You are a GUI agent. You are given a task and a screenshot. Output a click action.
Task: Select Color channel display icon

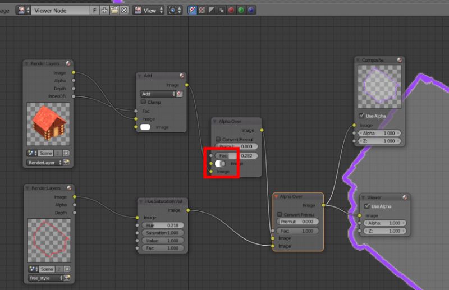pos(202,11)
